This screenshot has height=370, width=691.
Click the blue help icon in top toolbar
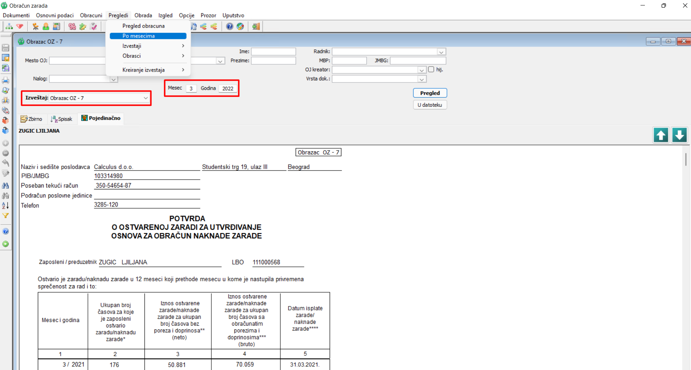[x=229, y=27]
